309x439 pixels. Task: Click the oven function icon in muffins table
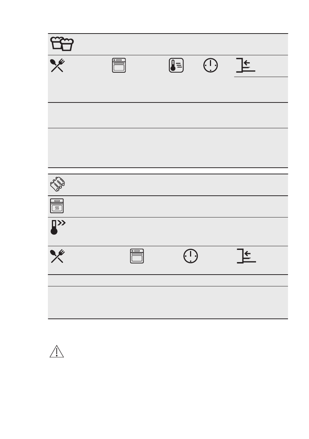pos(119,65)
